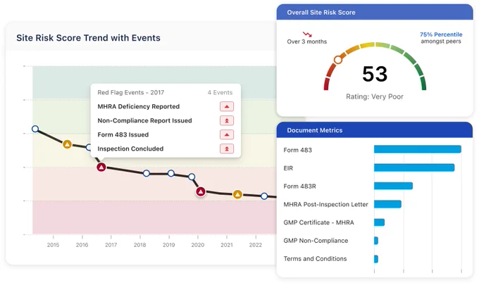The image size is (479, 285).
Task: Click the 2018 axis label
Action: coord(140,245)
